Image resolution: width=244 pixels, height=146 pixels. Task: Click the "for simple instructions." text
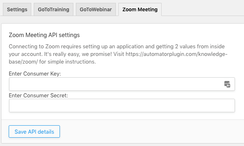pyautogui.click(x=68, y=62)
